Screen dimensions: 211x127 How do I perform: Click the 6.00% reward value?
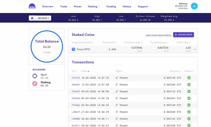tap(113, 50)
